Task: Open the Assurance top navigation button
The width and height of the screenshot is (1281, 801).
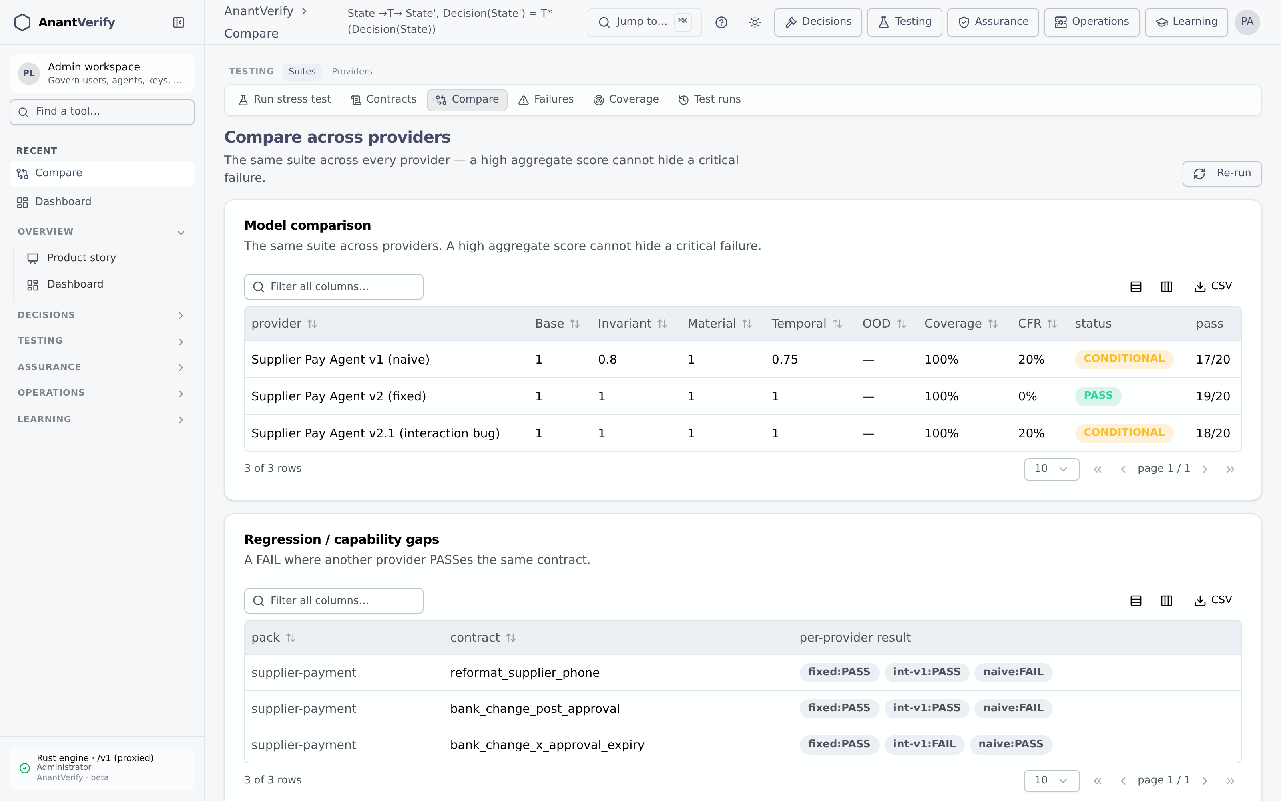Action: 992,22
